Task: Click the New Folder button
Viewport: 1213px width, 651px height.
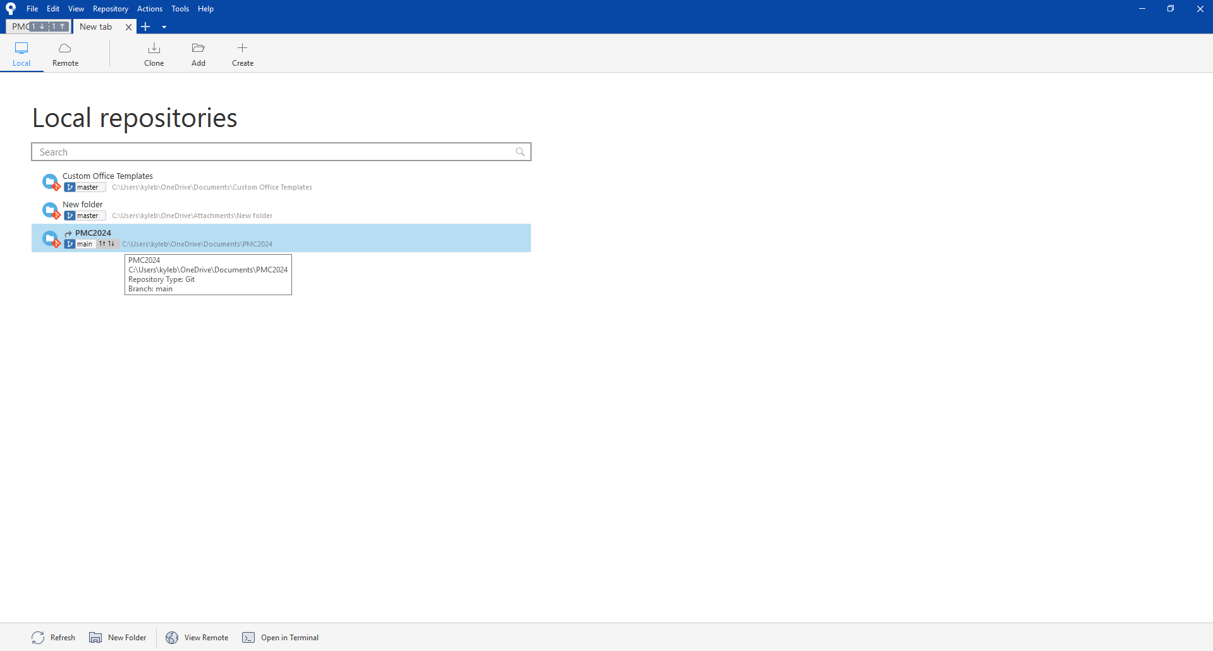Action: tap(118, 637)
